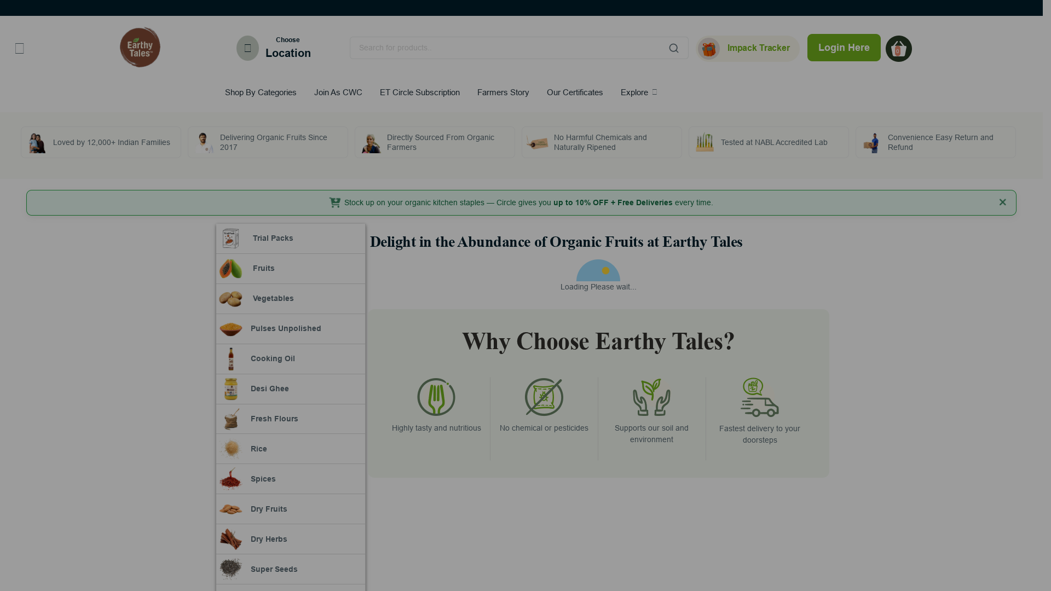Viewport: 1051px width, 591px height.
Task: Open Choose Location selector
Action: [x=288, y=48]
